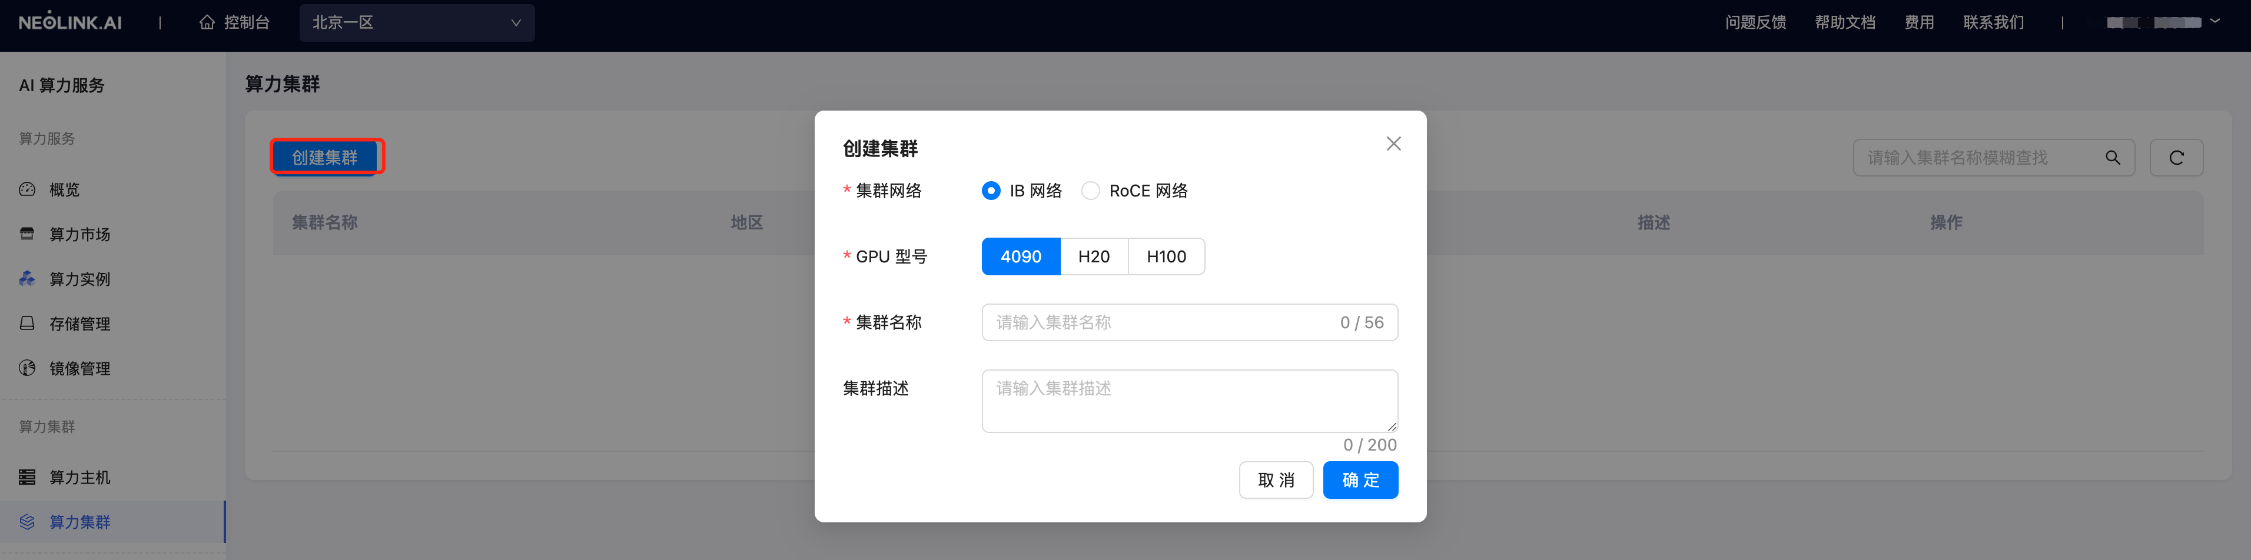Open the 控制台 home icon
2251x560 pixels.
pos(207,22)
